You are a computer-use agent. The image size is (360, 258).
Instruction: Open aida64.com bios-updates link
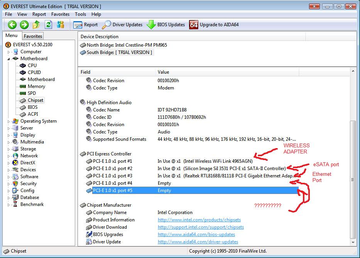pos(196,234)
